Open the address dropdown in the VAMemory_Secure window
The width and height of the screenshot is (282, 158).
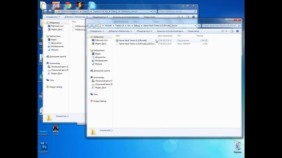(151, 11)
